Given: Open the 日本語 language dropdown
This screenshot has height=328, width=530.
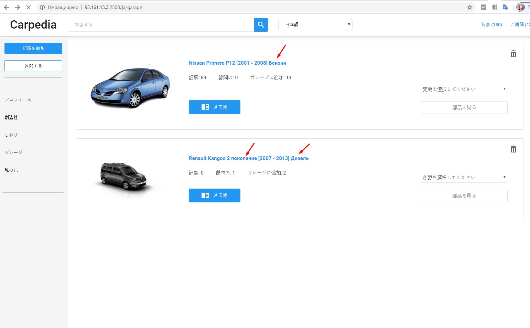Looking at the screenshot, I should pos(315,24).
